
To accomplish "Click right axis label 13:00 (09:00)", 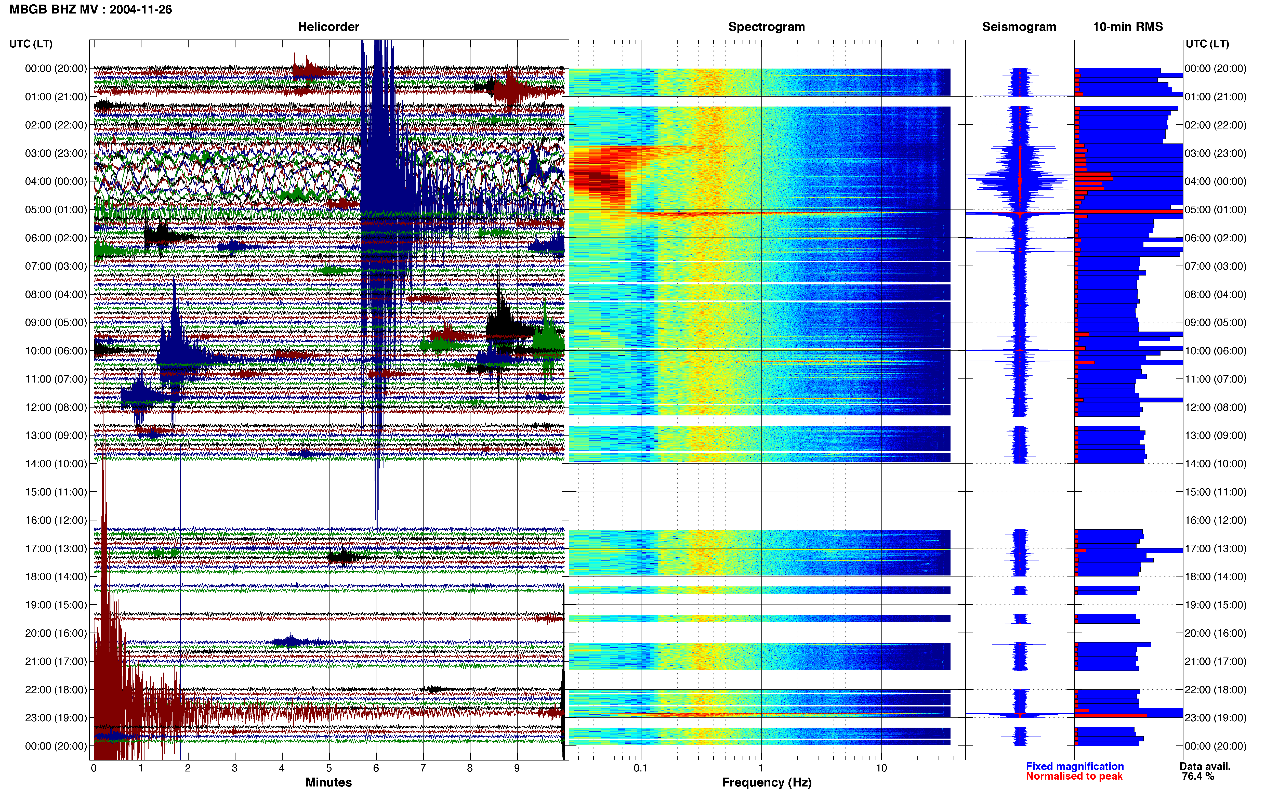I will pyautogui.click(x=1216, y=436).
